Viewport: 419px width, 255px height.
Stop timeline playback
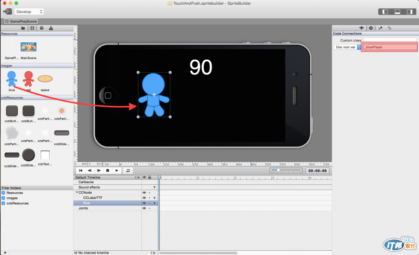coord(108,171)
